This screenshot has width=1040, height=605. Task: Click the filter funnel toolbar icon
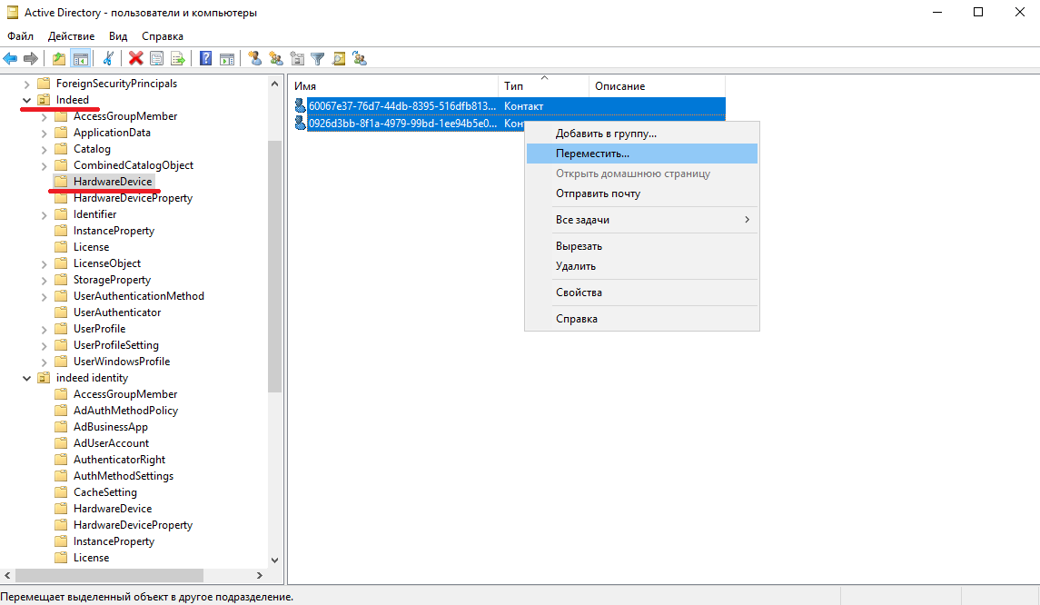click(318, 58)
